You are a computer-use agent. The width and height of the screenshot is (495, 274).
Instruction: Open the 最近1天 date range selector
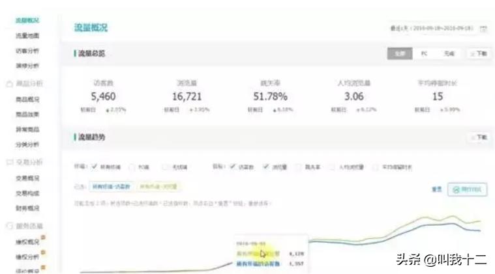(x=432, y=29)
